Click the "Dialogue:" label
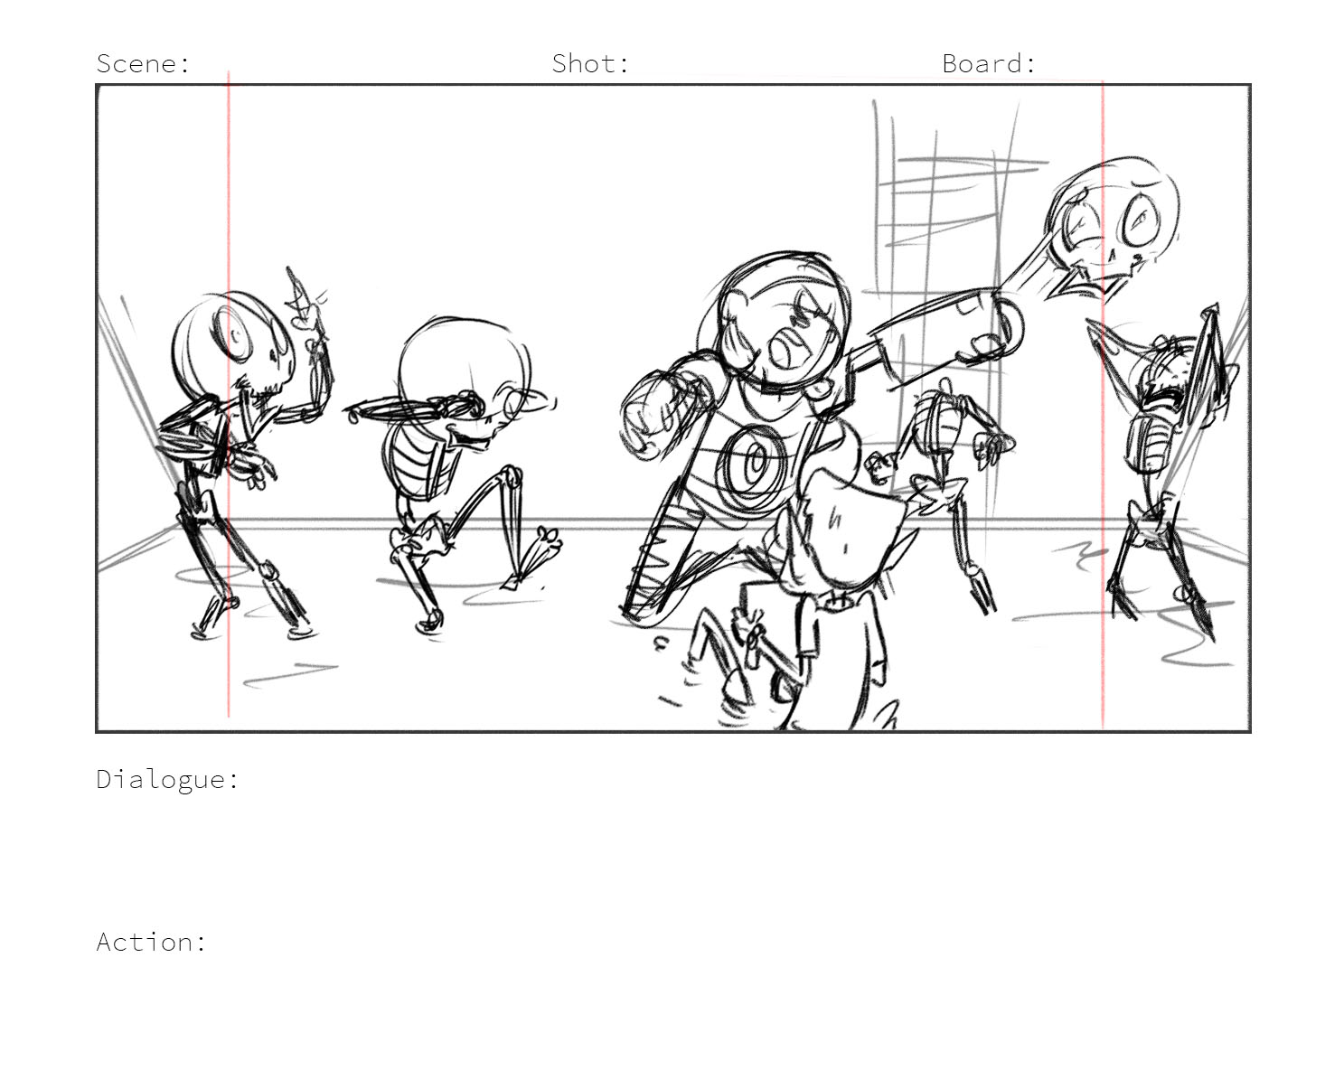 click(x=167, y=780)
